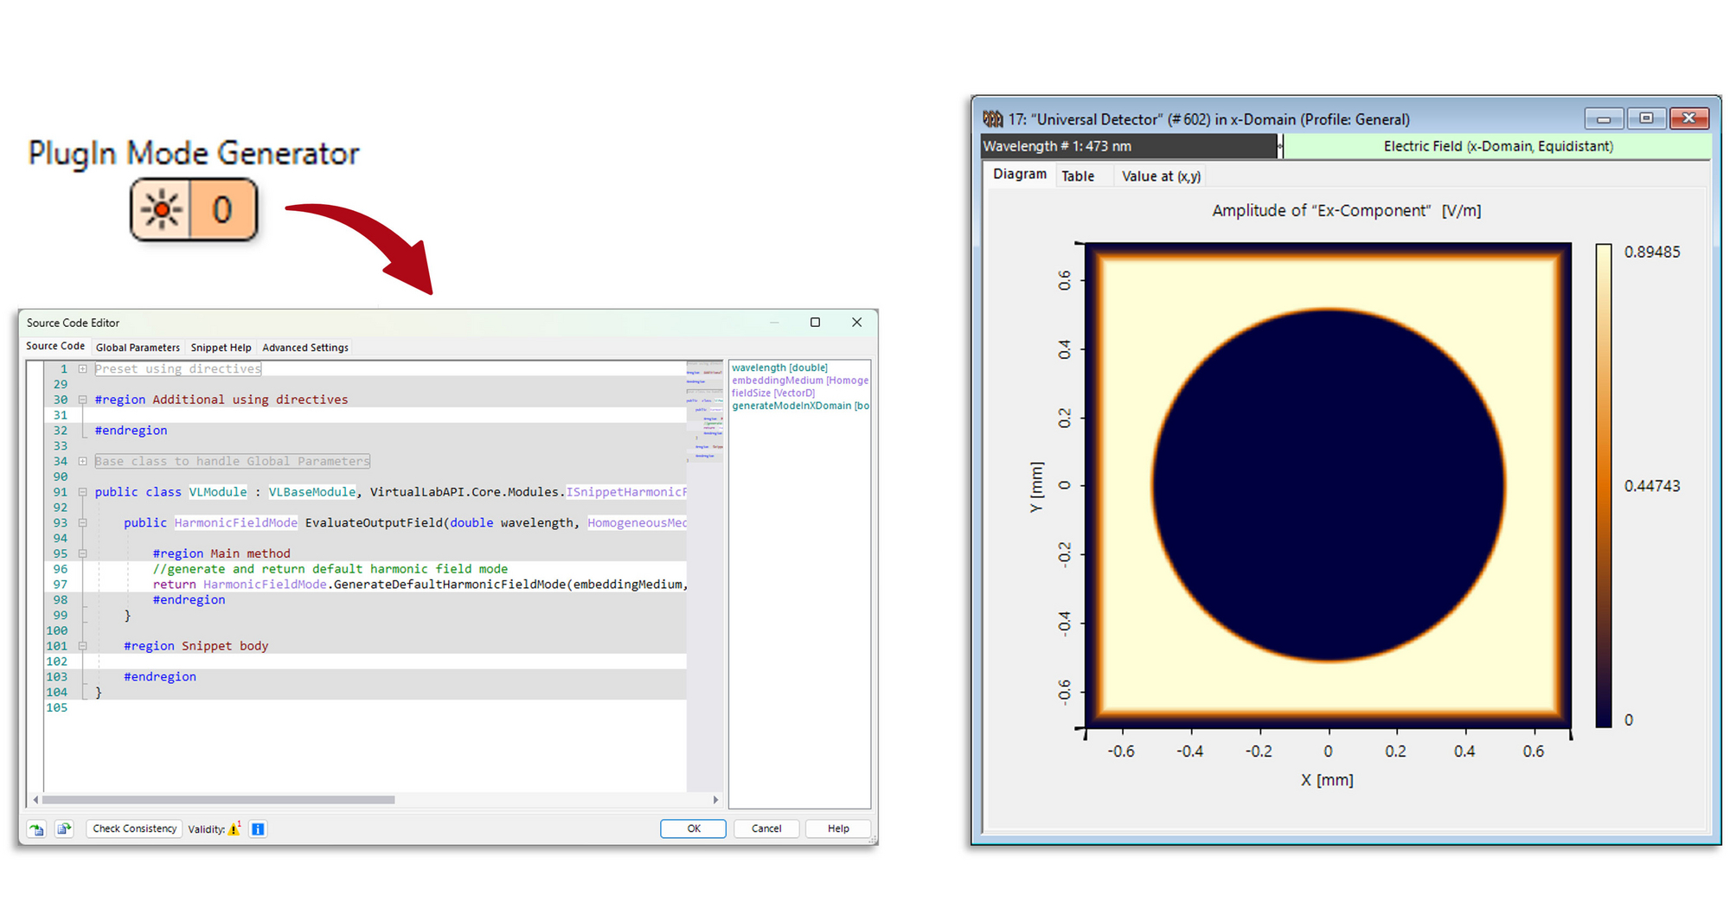Click the PlugIn Mode Generator index 0 field
1730x908 pixels.
pos(222,209)
